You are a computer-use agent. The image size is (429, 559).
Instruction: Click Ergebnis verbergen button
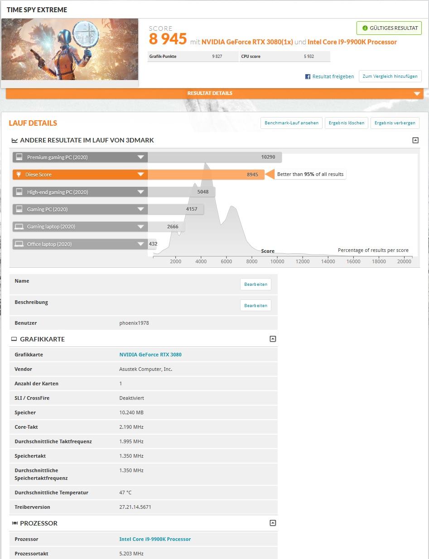point(395,123)
